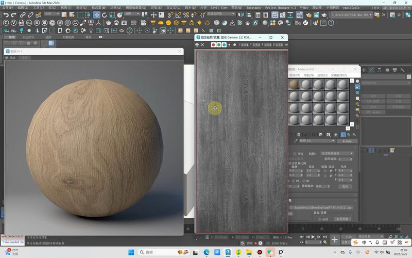Toggle the 自动 checkbox in preview window
Image resolution: width=412 pixels, height=258 pixels.
(x=7, y=58)
